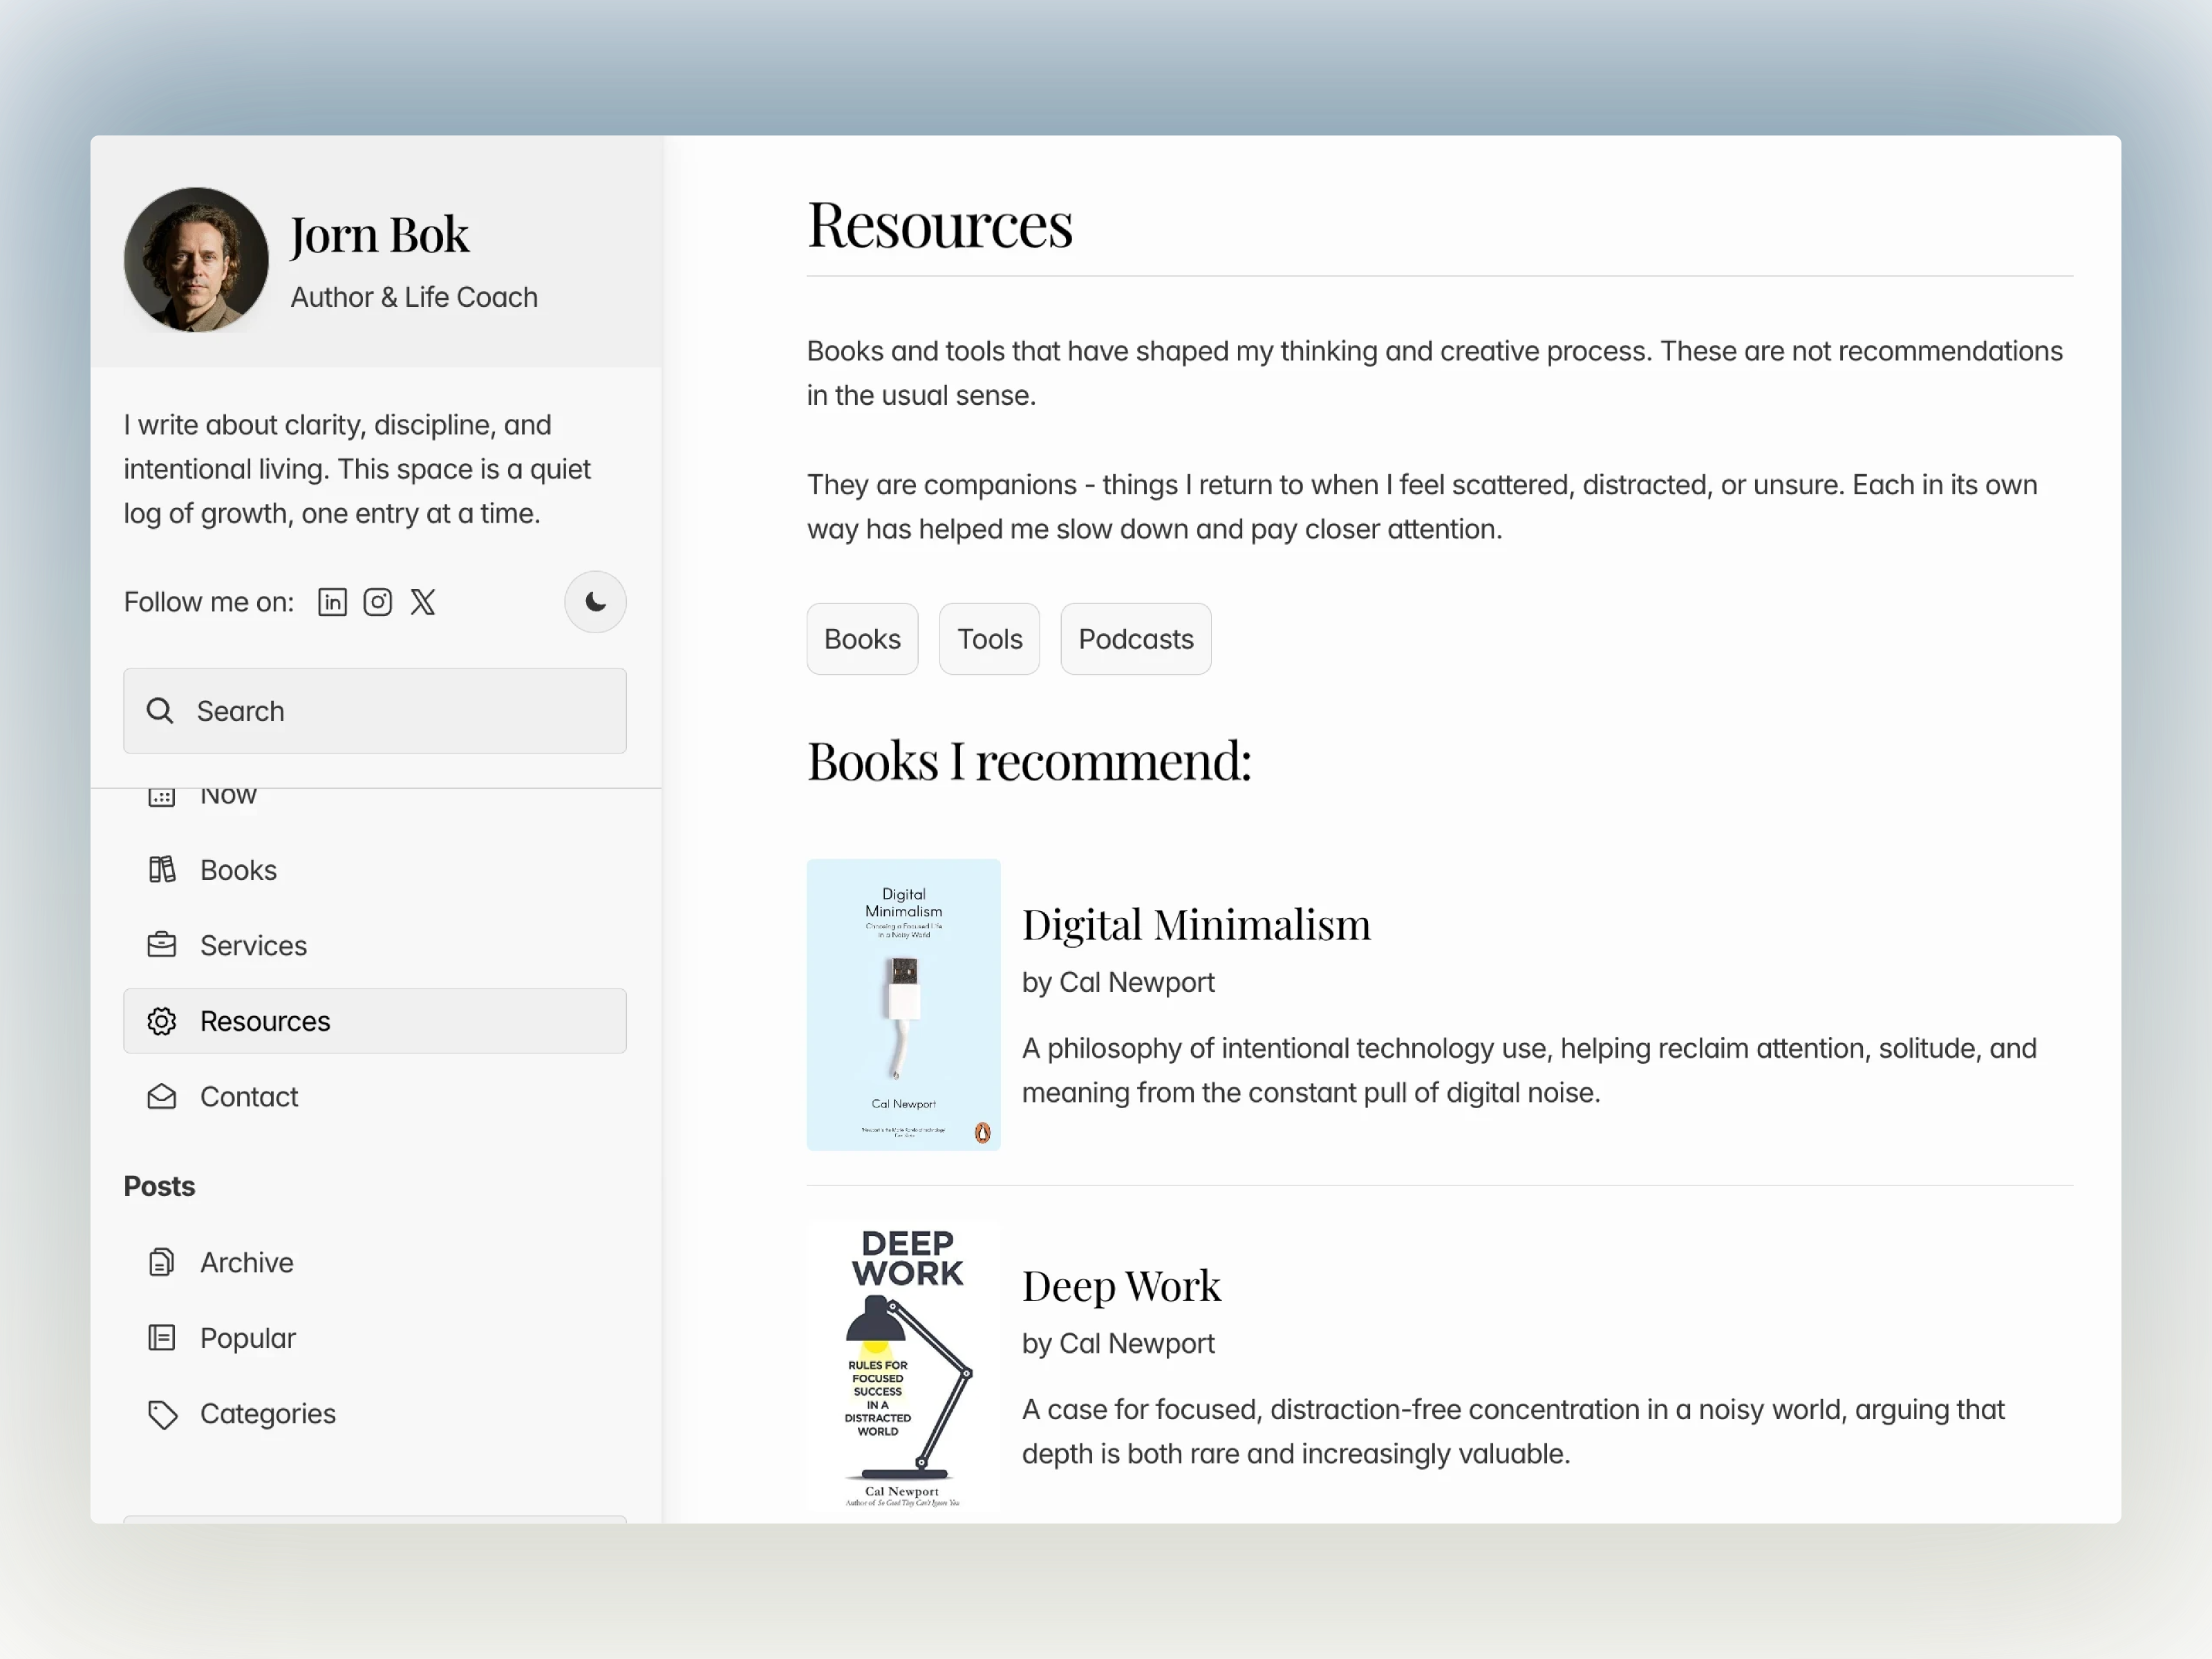Click the gear icon beside Resources
The height and width of the screenshot is (1659, 2212).
pos(162,1021)
